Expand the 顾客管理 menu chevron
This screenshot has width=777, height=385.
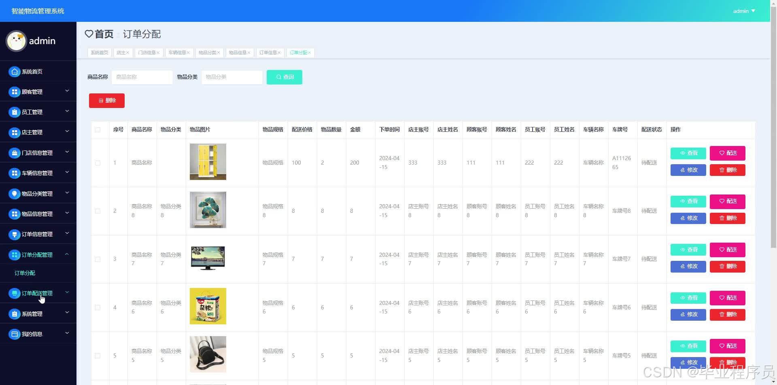[x=67, y=91]
